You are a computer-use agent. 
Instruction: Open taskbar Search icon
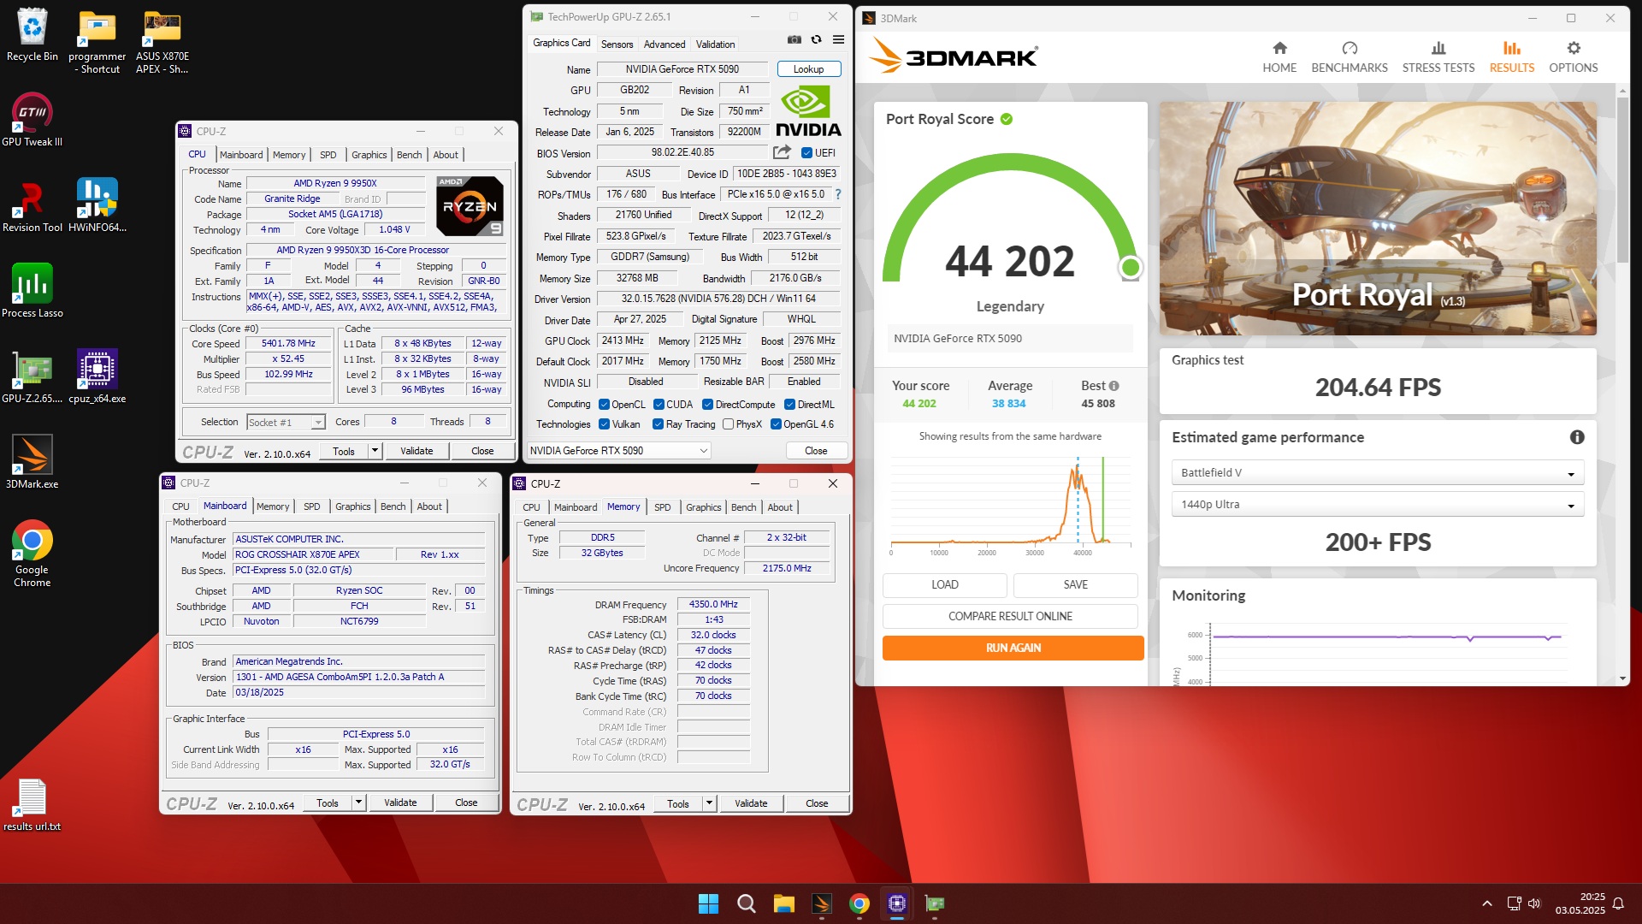[x=746, y=903]
